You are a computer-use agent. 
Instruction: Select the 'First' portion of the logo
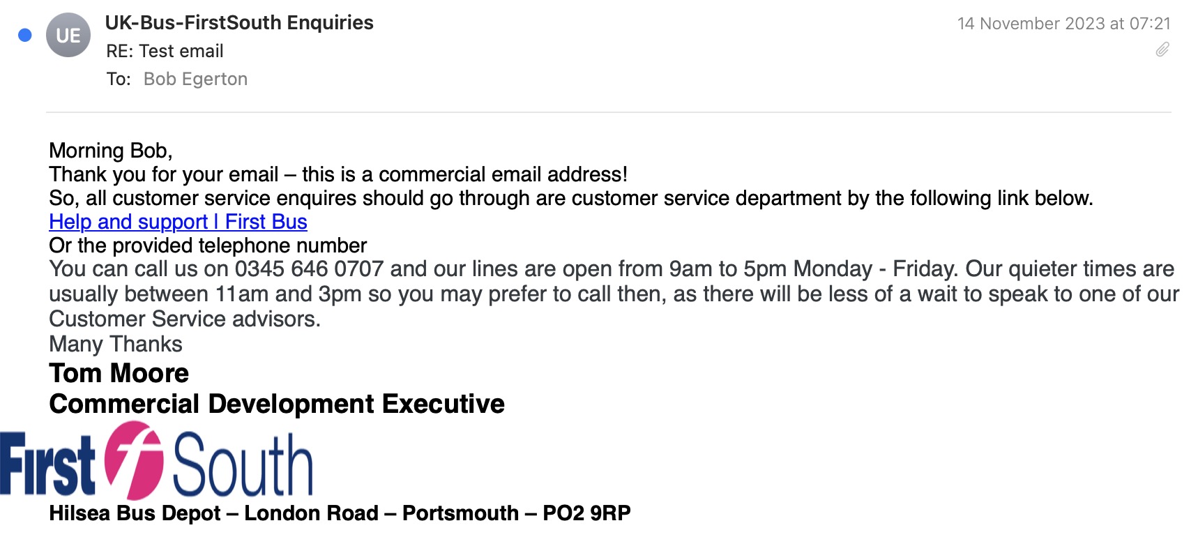pyautogui.click(x=49, y=462)
